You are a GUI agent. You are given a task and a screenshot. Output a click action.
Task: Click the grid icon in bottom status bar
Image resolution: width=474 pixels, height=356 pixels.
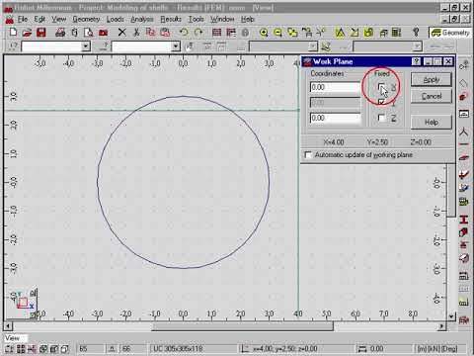point(21,349)
